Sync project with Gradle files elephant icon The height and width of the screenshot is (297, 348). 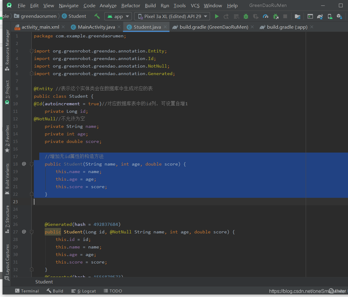320,16
